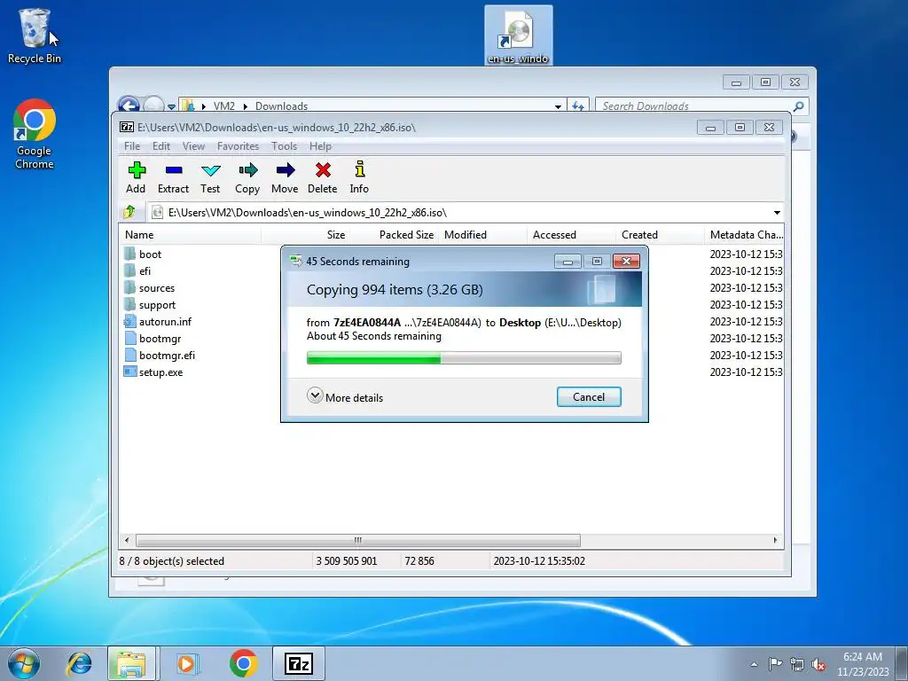Click the Move toolbar icon
Screen dimensions: 908x681
285,177
